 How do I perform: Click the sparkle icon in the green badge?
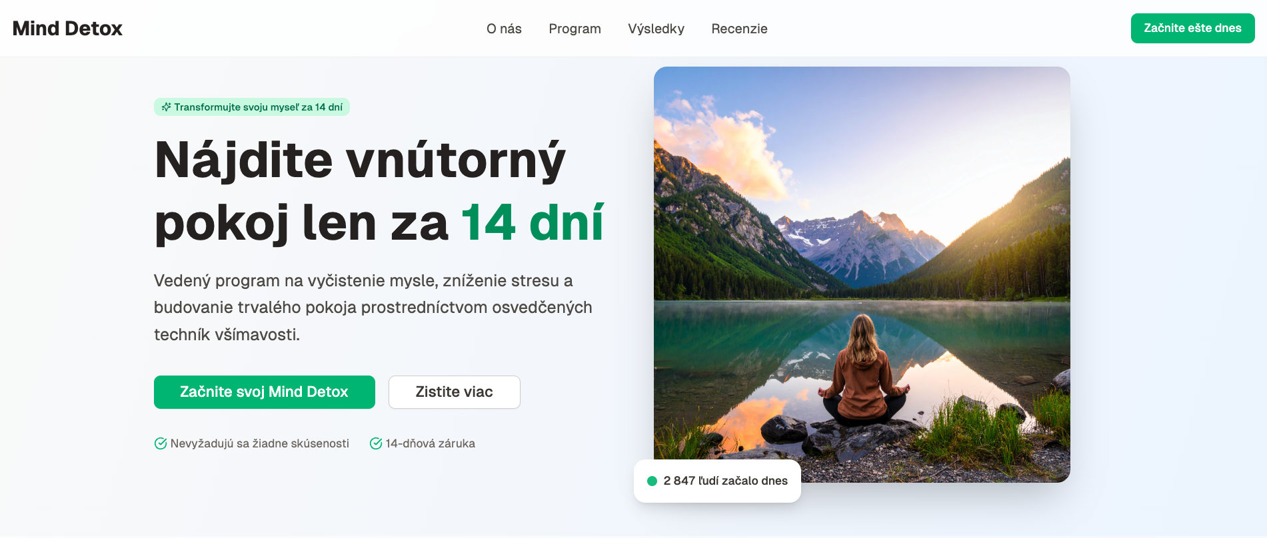(166, 107)
